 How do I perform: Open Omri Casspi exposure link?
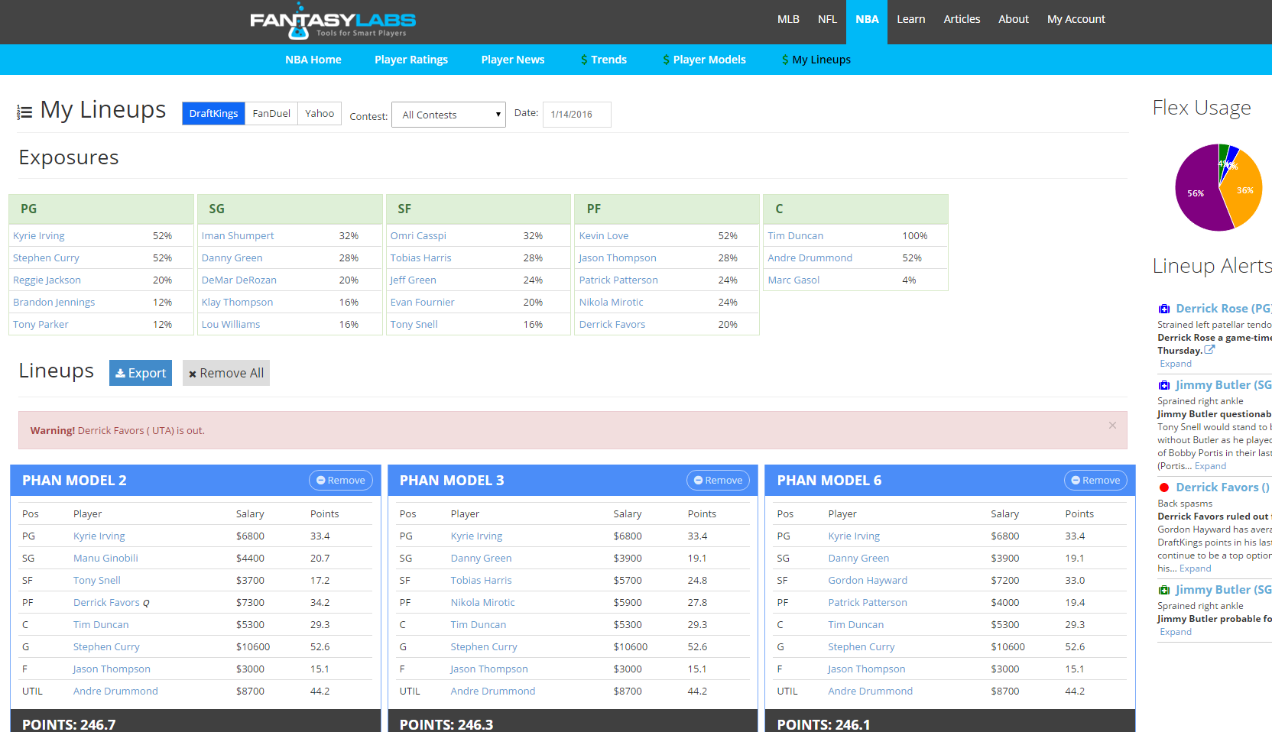(x=418, y=236)
